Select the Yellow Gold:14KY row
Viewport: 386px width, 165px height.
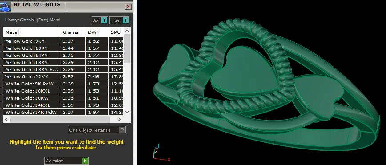63,55
